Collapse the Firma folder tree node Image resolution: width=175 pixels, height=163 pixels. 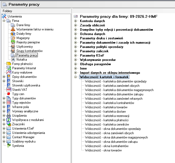pos(4,21)
